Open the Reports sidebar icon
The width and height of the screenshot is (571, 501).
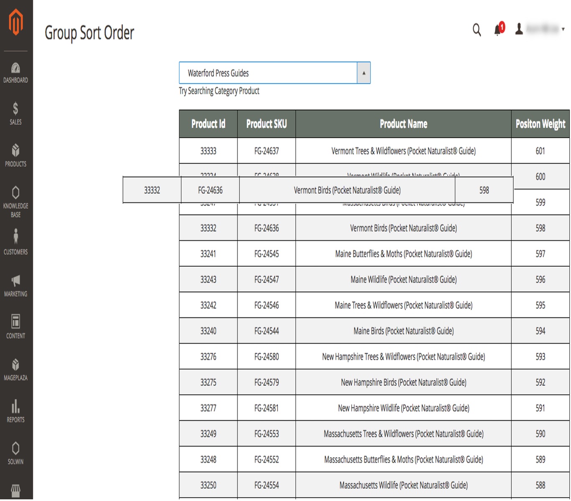coord(16,411)
